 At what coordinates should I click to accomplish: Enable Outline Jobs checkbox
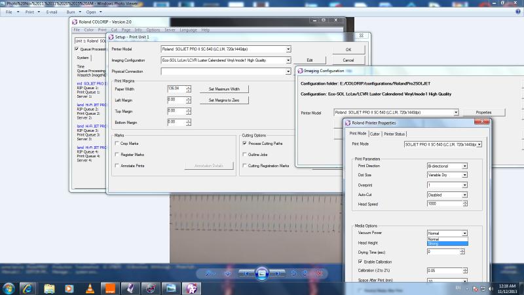click(244, 155)
